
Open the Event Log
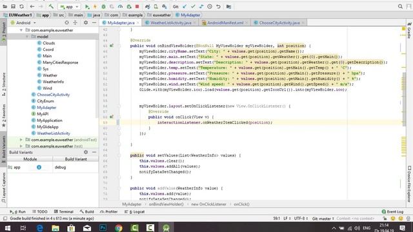click(392, 212)
